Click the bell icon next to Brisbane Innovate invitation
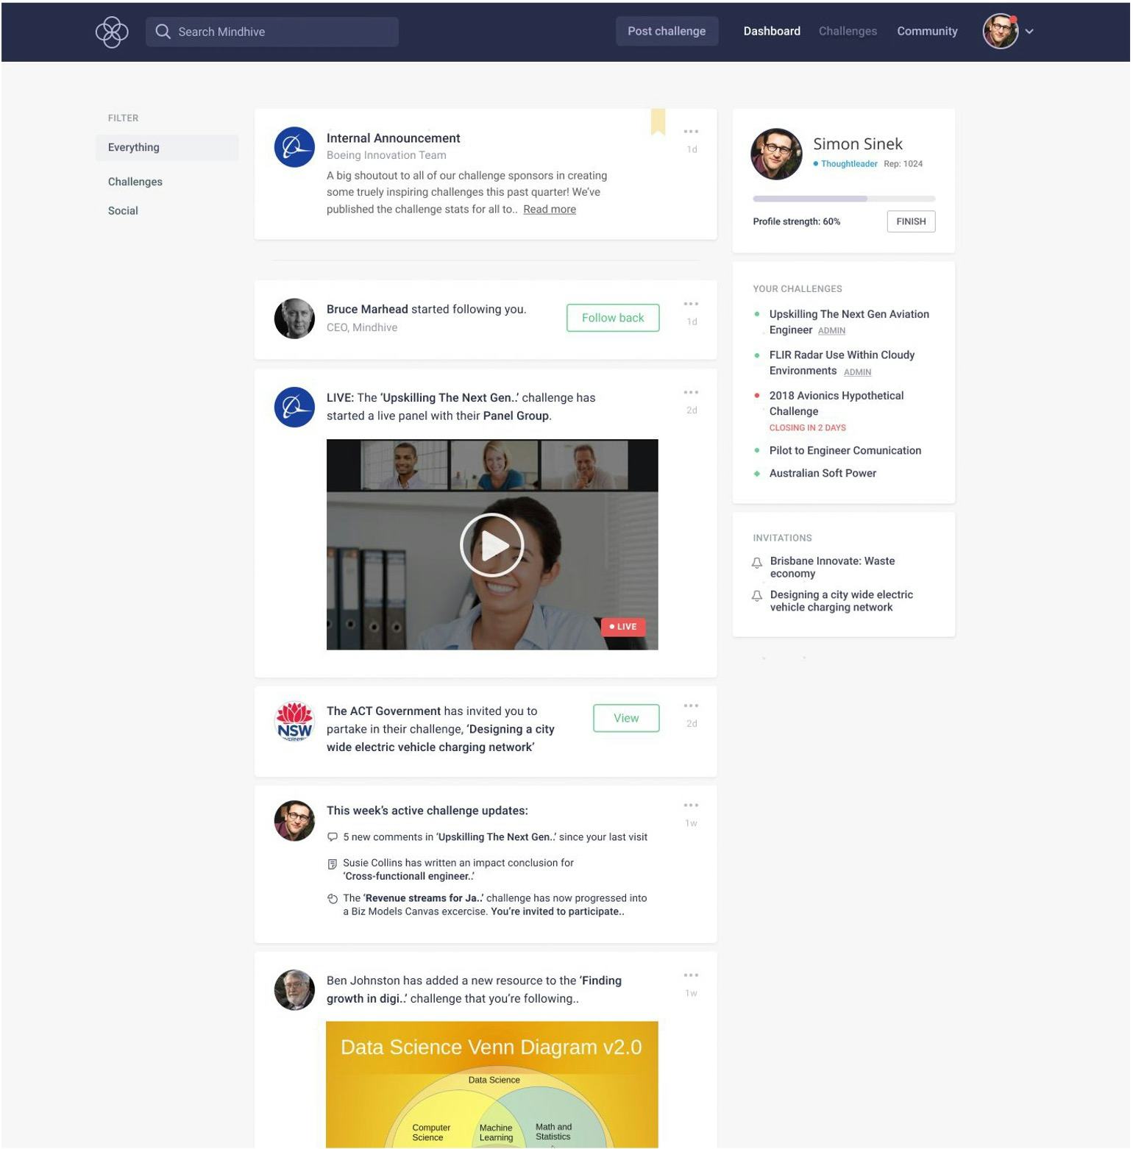The width and height of the screenshot is (1133, 1149). pos(756,563)
